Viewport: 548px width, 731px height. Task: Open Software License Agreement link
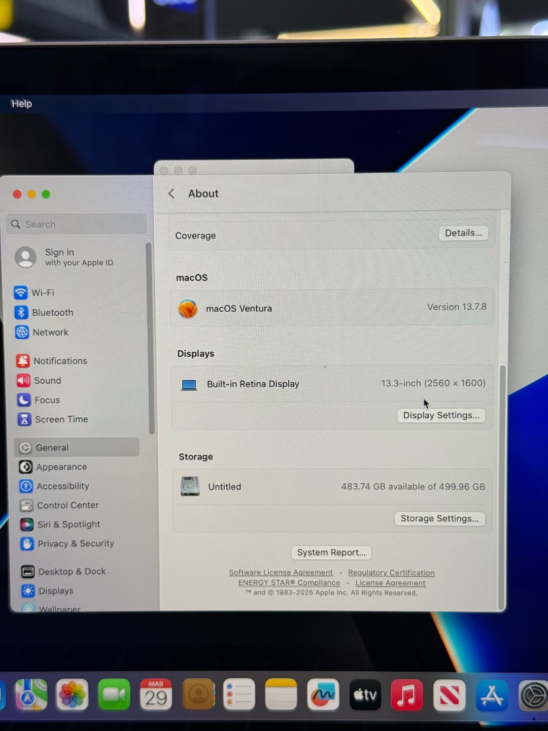pyautogui.click(x=281, y=572)
